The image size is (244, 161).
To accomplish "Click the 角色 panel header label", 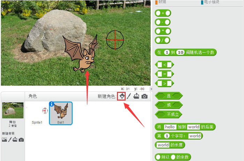I will [x=33, y=96].
